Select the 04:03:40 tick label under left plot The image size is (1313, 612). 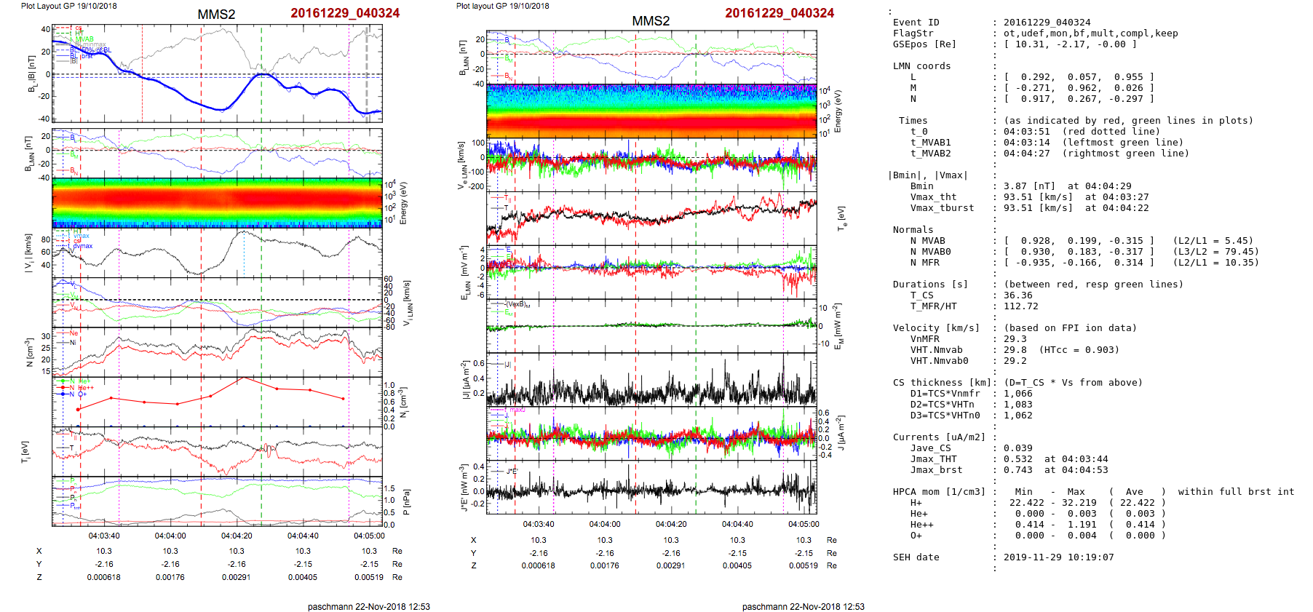point(104,536)
